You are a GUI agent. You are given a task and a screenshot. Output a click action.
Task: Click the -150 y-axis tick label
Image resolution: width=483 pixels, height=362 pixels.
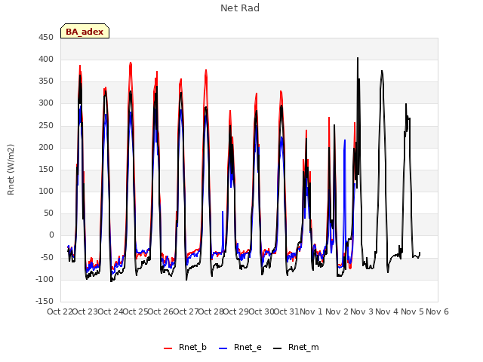(x=45, y=301)
